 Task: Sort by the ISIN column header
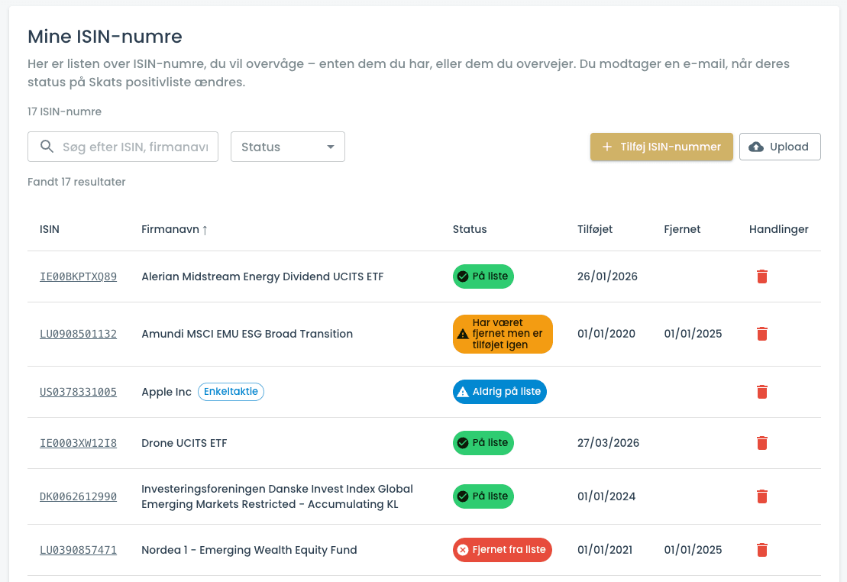point(50,229)
